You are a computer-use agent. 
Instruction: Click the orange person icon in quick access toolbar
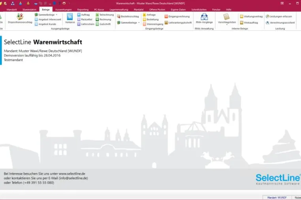tap(28, 3)
